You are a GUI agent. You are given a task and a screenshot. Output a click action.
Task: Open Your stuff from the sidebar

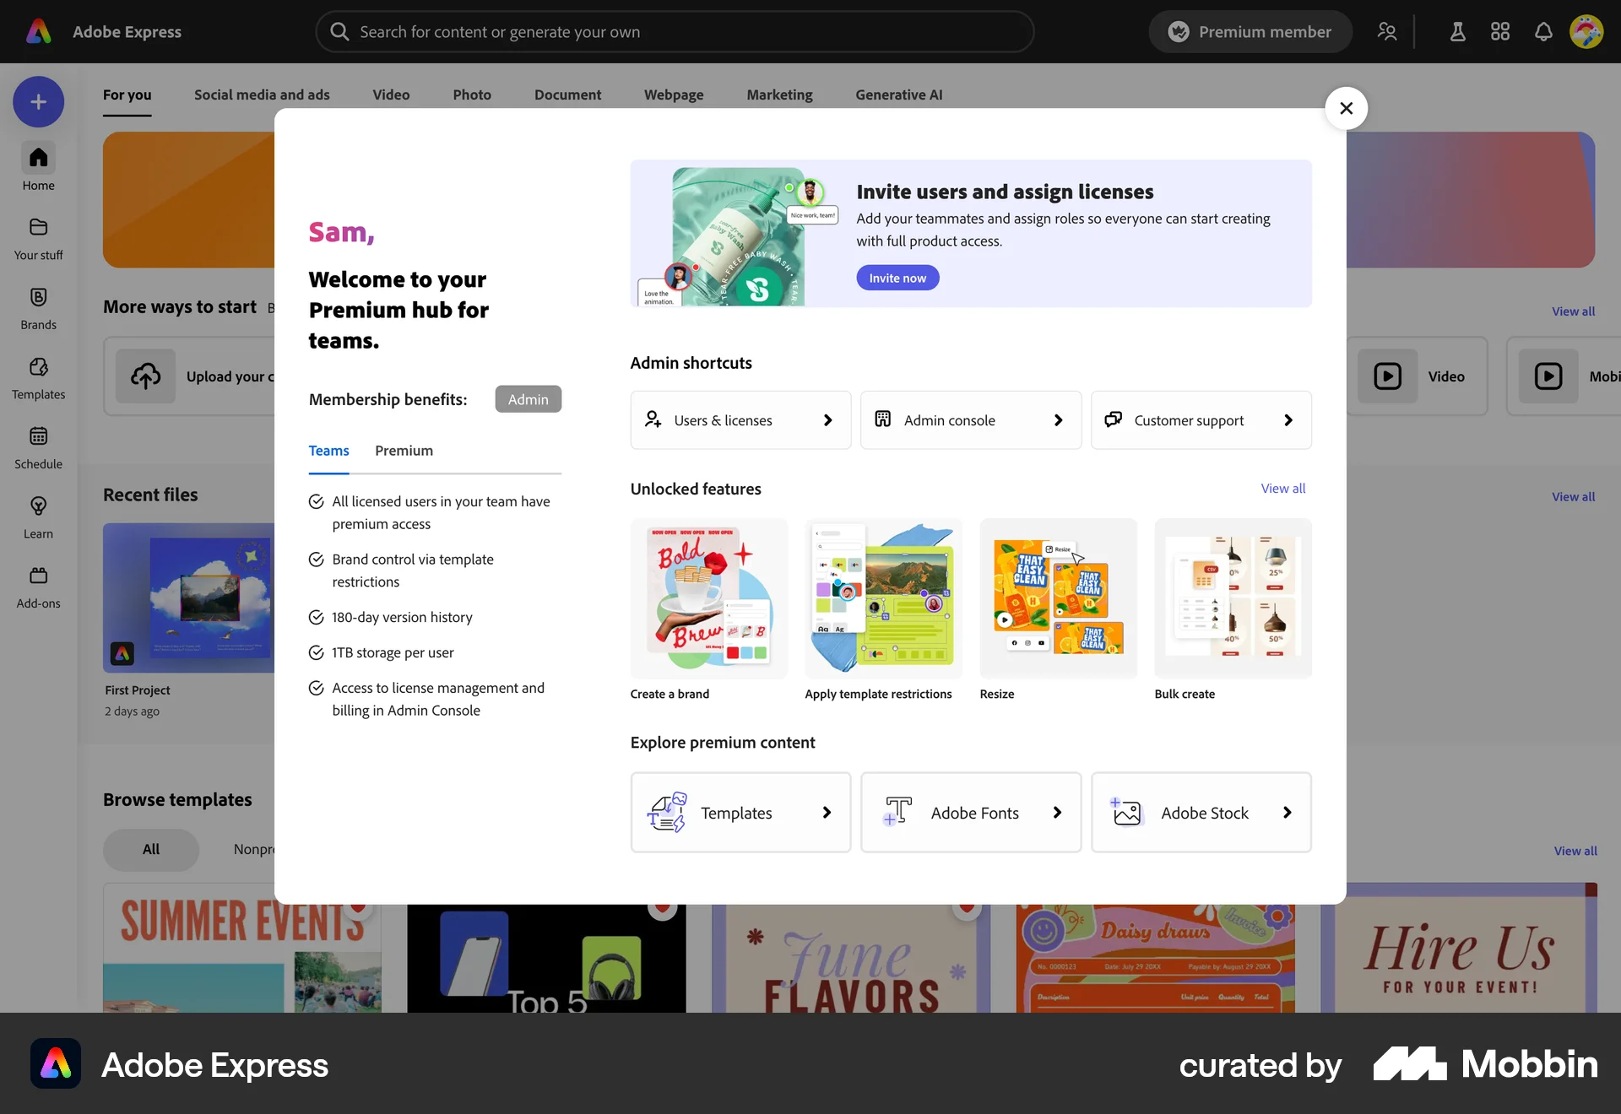point(37,237)
